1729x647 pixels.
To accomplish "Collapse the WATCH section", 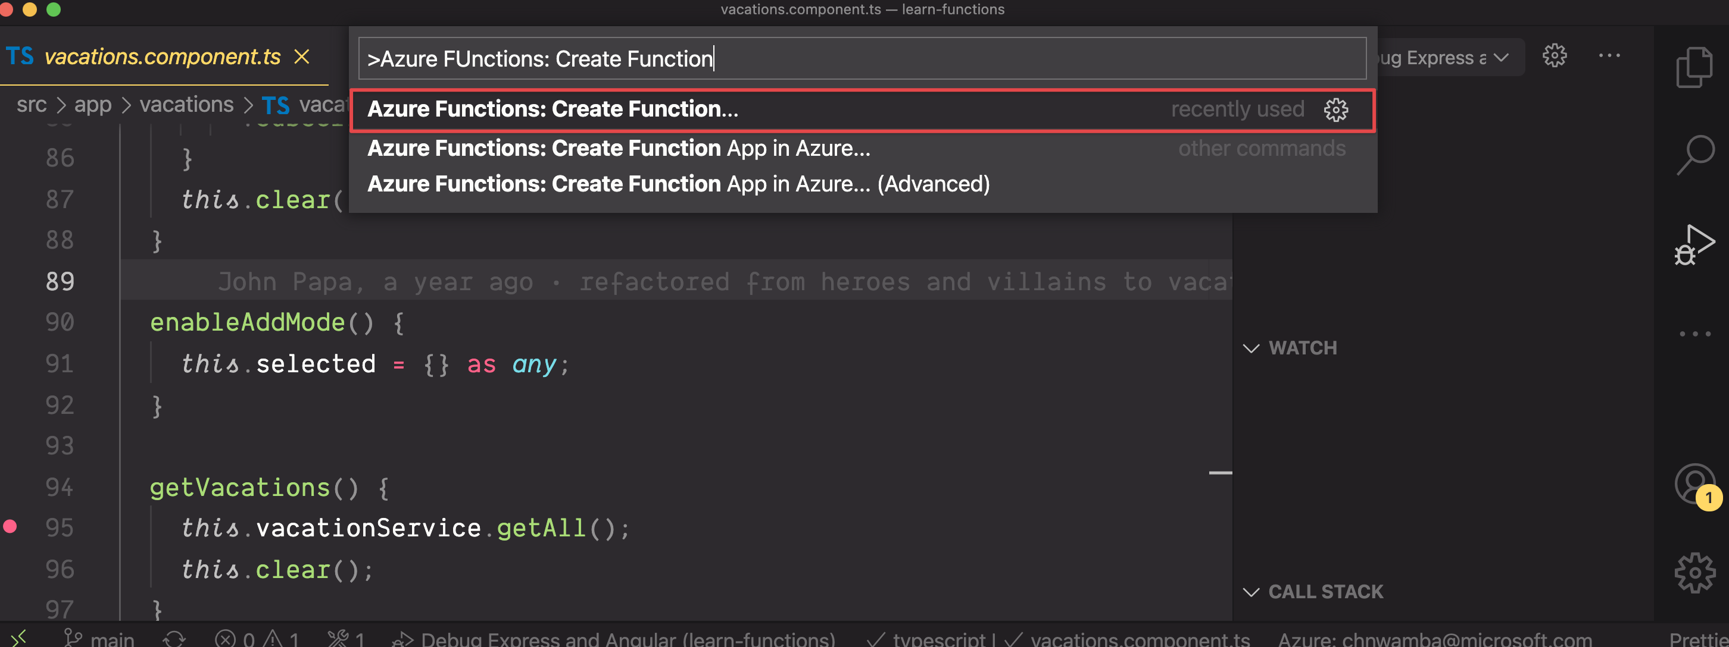I will 1251,348.
